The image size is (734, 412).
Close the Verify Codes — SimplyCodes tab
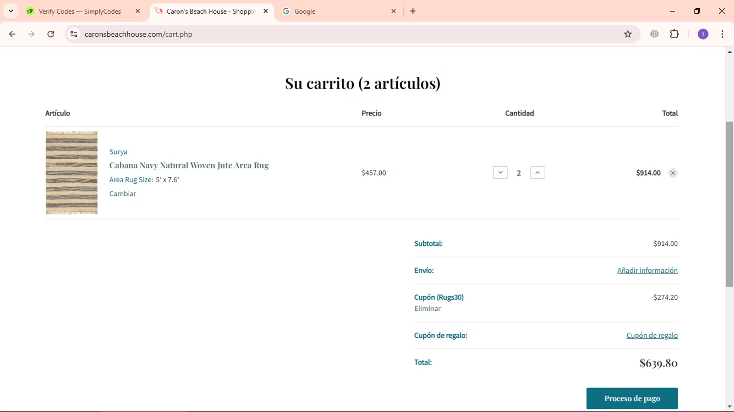[x=138, y=11]
